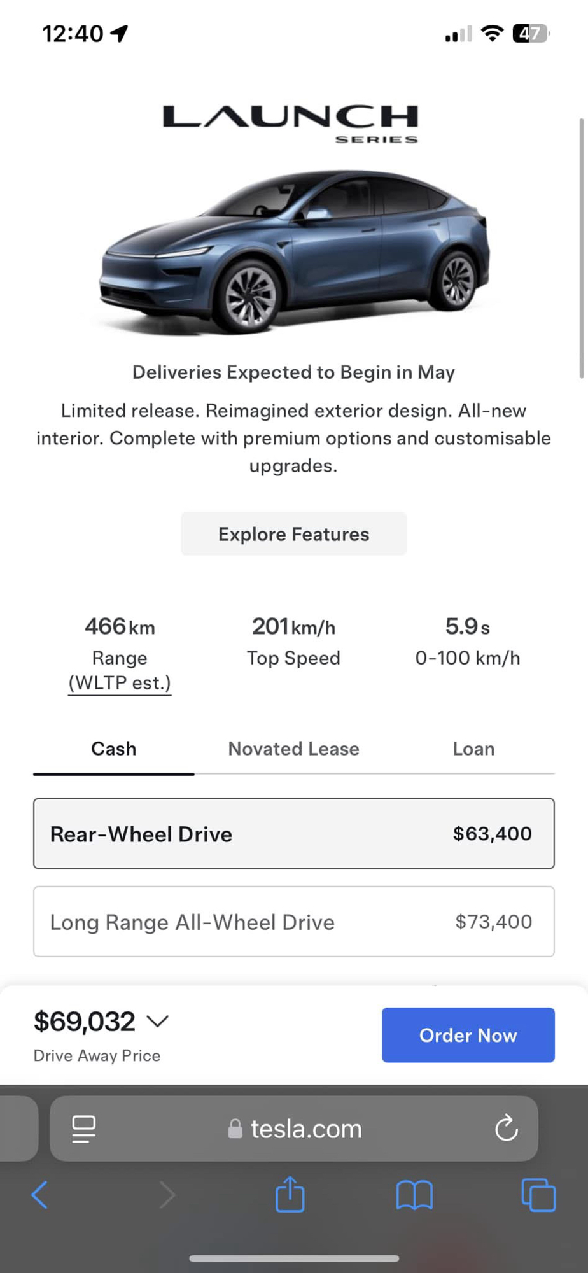
Task: Tap the Safari forward arrow
Action: point(167,1195)
